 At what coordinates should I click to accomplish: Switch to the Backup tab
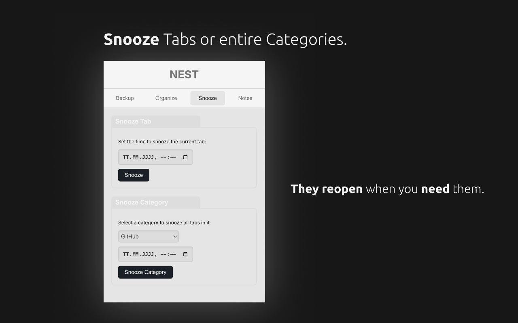click(125, 98)
